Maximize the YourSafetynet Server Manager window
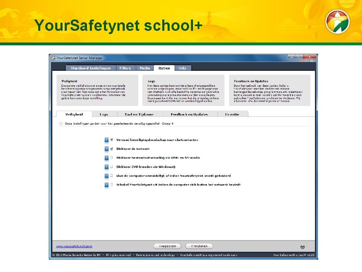362x272 pixels. (299, 57)
